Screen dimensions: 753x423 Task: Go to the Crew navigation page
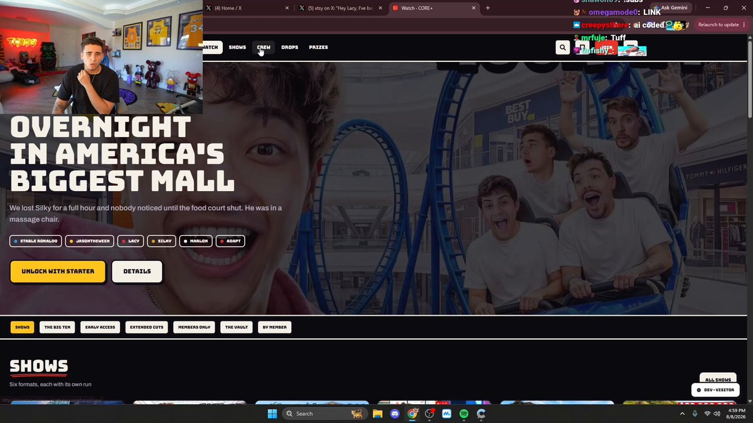coord(264,48)
